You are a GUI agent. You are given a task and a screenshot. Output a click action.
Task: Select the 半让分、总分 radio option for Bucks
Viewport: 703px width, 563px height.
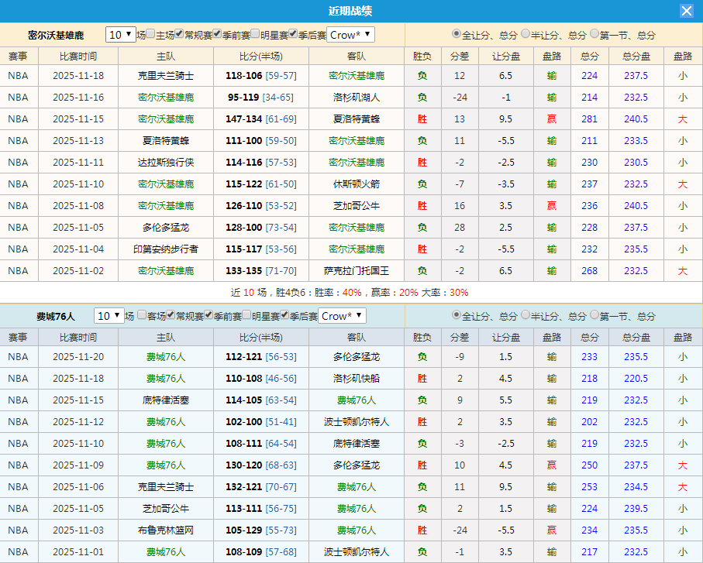(527, 35)
